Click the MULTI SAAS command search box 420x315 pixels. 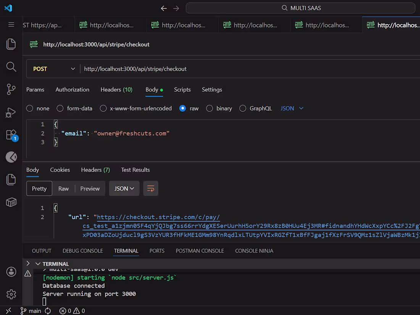point(300,8)
